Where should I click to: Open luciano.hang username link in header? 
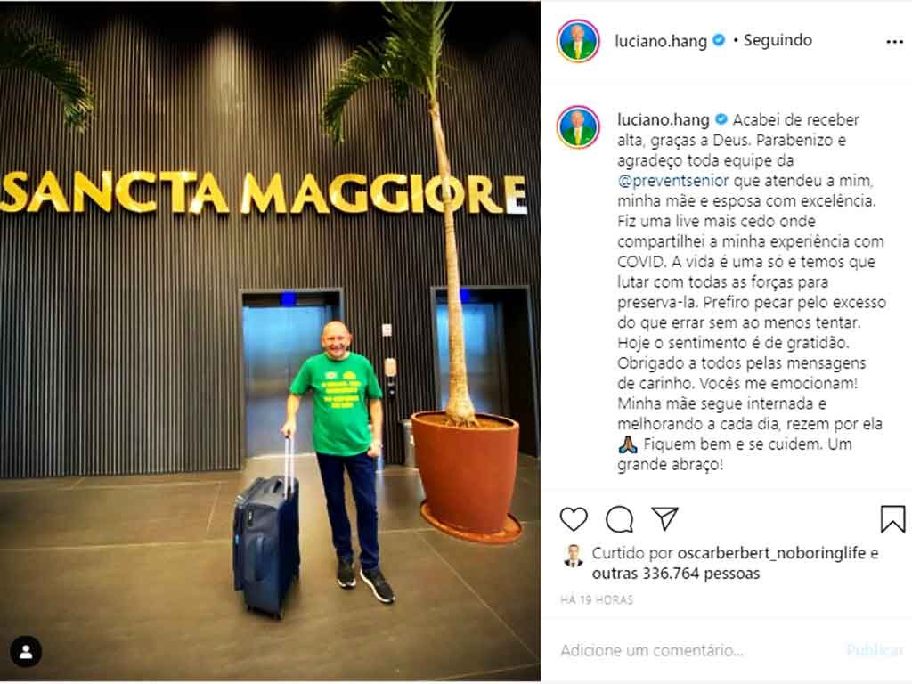[661, 41]
